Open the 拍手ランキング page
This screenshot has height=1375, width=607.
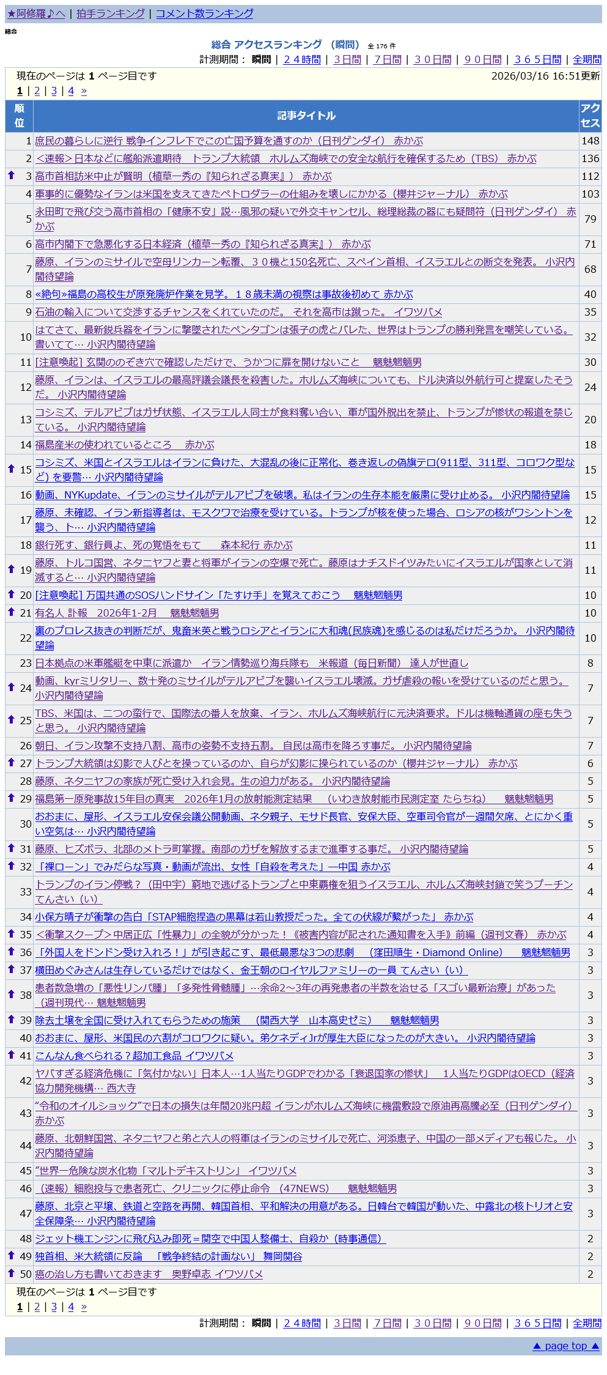coord(111,13)
